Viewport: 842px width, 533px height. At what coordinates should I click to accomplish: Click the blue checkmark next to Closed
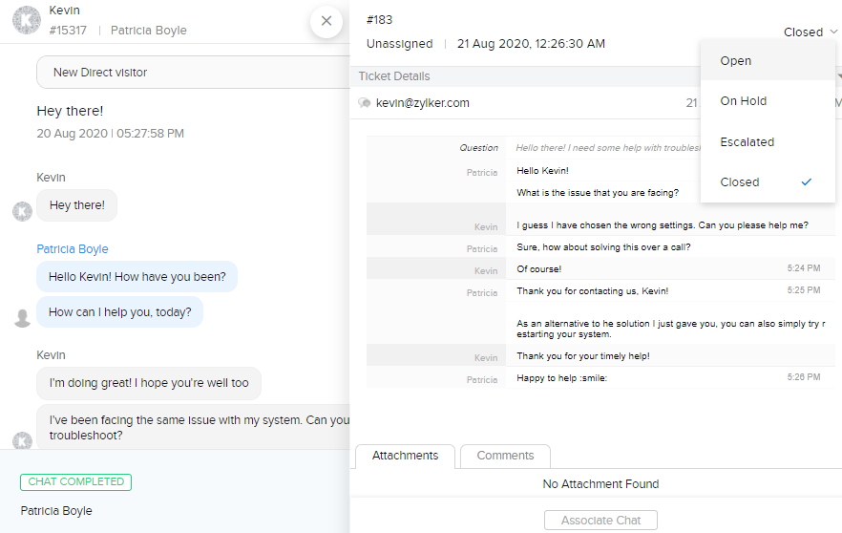pyautogui.click(x=807, y=181)
